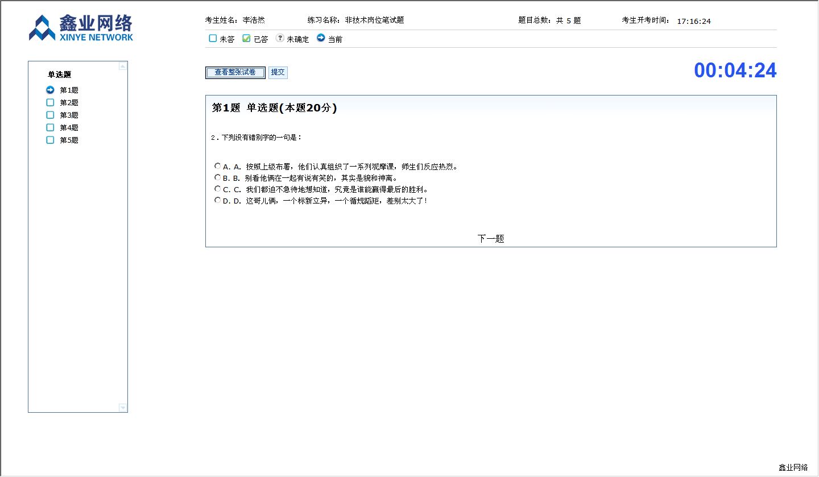Image resolution: width=819 pixels, height=477 pixels.
Task: Click the 当前 blue arrow legend icon
Action: pyautogui.click(x=321, y=38)
